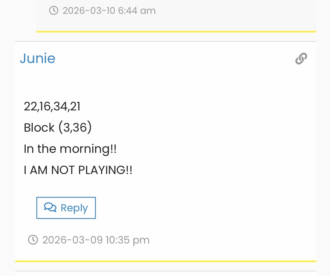
Task: Click the clock icon beside 10:35 pm
Action: click(x=33, y=240)
